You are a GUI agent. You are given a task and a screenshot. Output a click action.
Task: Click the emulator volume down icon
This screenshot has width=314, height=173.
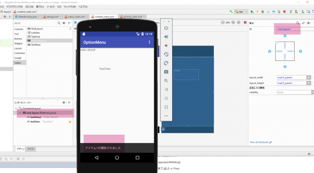pyautogui.click(x=166, y=46)
